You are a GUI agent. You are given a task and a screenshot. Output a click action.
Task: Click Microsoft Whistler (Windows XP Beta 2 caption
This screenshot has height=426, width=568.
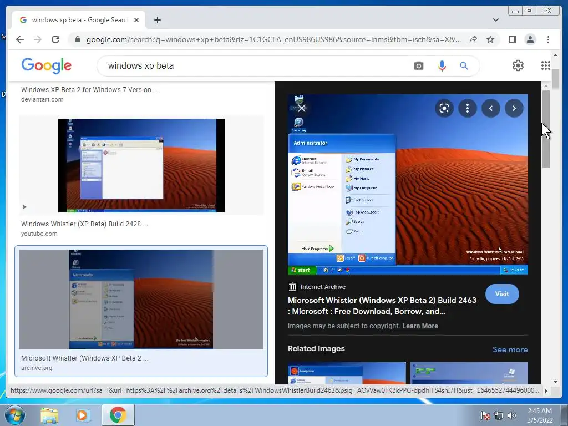(85, 358)
